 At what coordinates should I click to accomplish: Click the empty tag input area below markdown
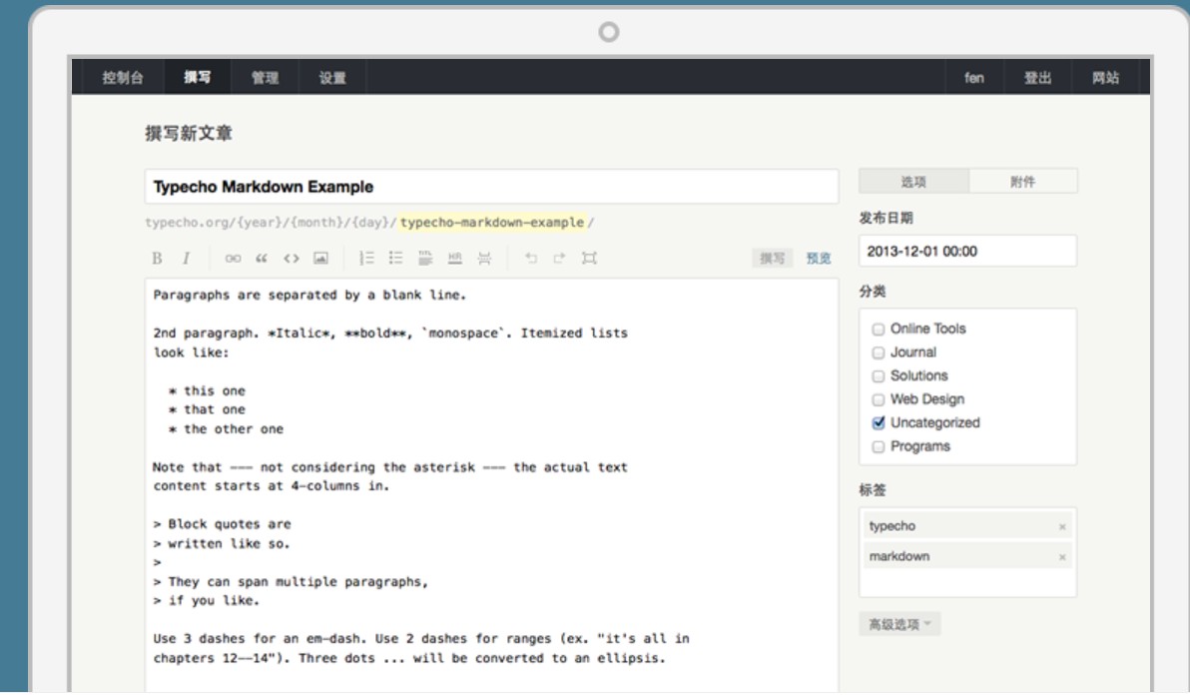coord(967,583)
